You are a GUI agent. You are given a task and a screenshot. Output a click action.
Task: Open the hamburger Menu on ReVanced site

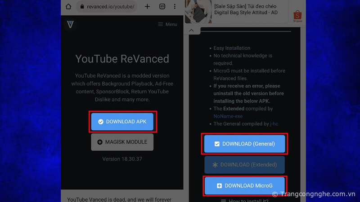point(167,24)
